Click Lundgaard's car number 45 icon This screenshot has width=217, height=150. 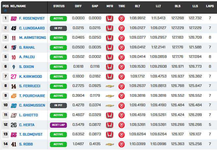coord(14,28)
